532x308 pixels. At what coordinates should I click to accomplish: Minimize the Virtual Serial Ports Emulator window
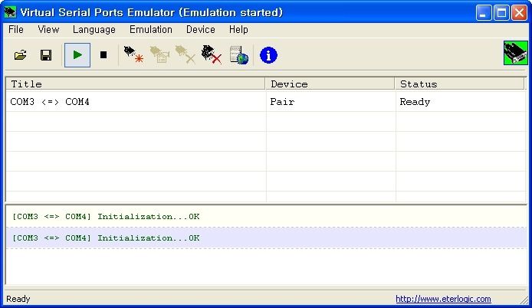point(484,13)
